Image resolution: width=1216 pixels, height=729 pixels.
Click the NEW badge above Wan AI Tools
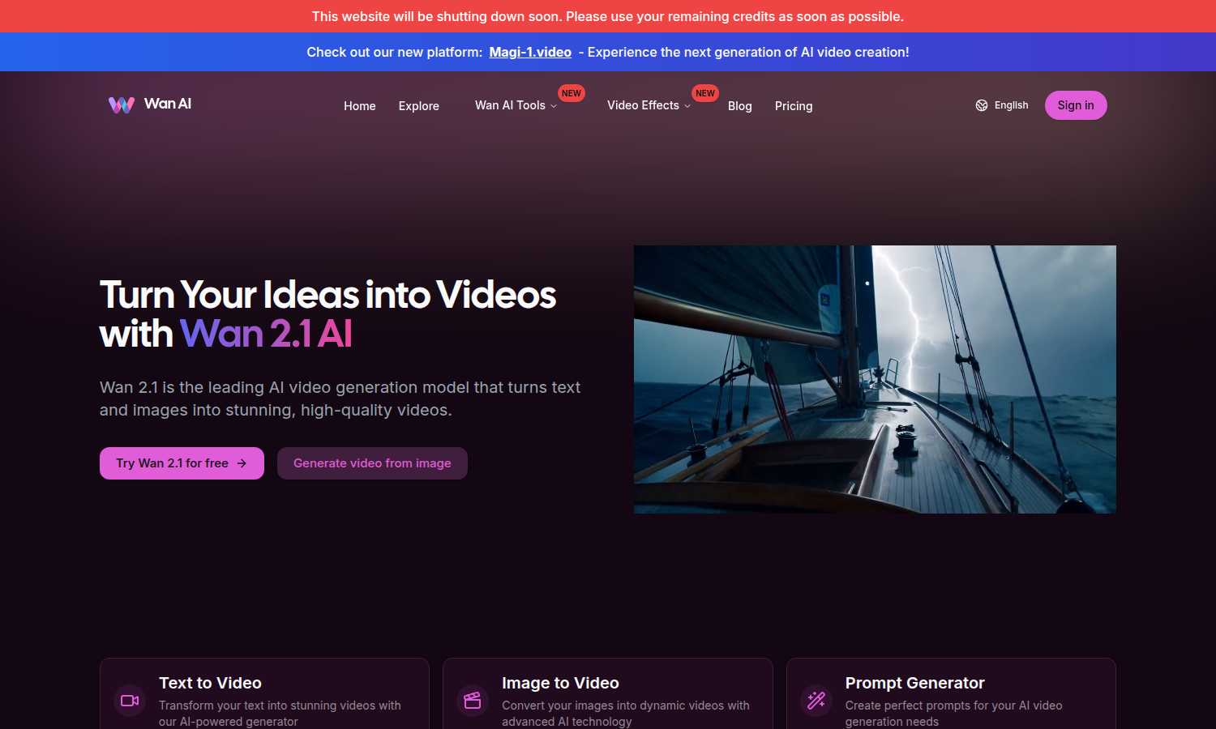click(x=572, y=93)
